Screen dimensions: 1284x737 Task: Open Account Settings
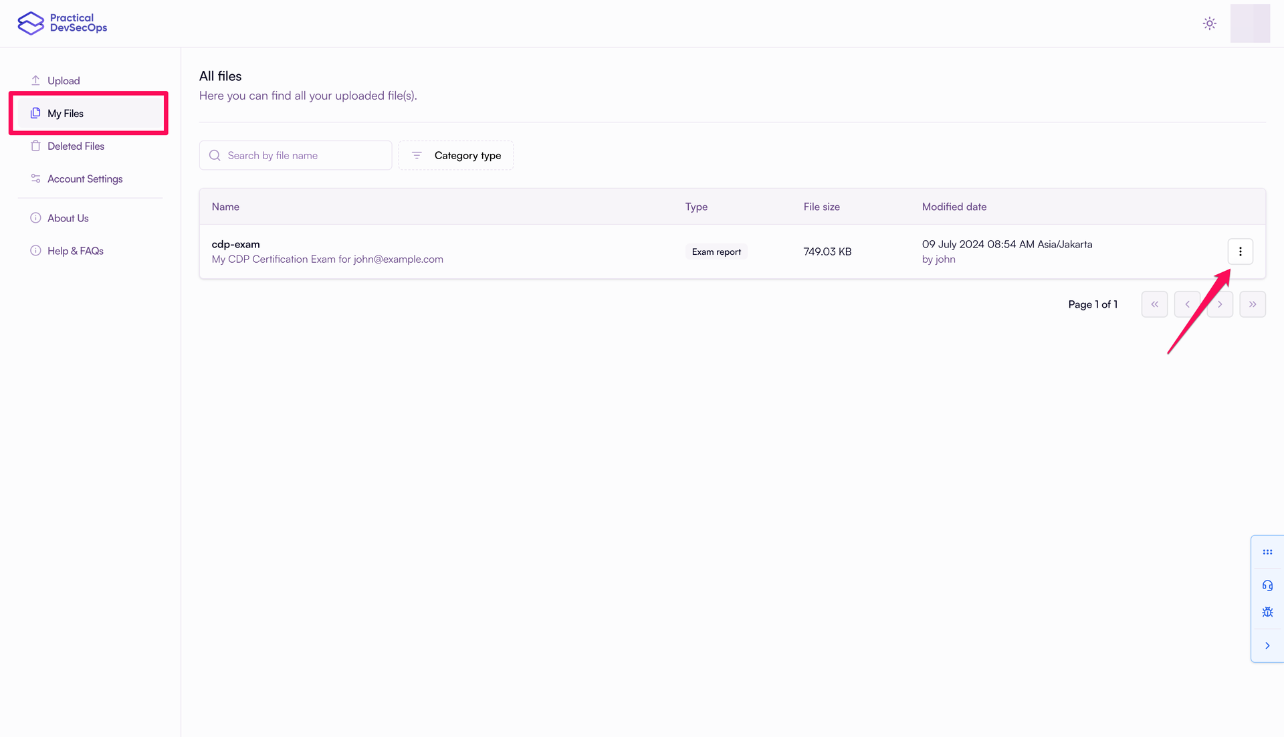coord(85,179)
